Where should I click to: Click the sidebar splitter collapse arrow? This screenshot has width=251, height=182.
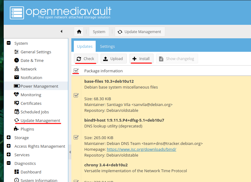tap(70, 152)
